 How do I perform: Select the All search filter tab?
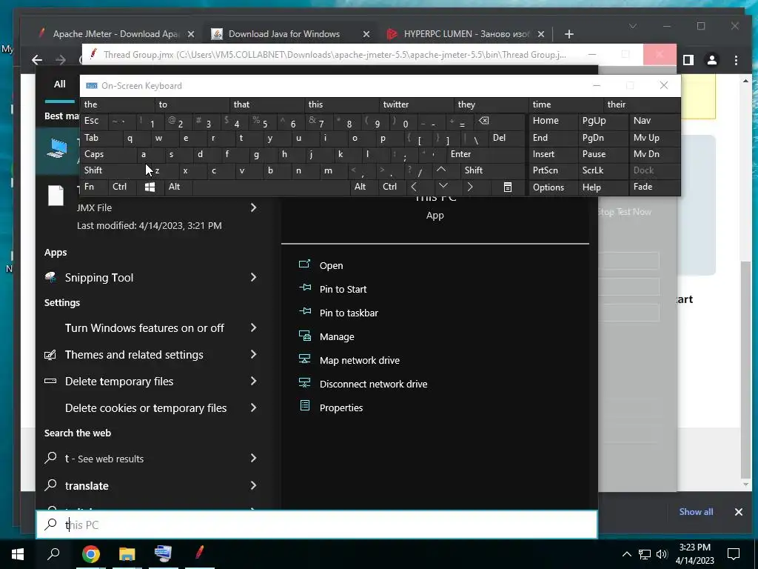59,84
